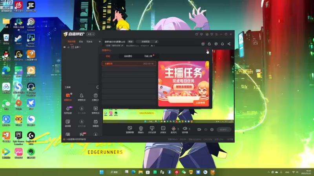Select the 主播任务 2022-03-18 message row

click(129, 64)
